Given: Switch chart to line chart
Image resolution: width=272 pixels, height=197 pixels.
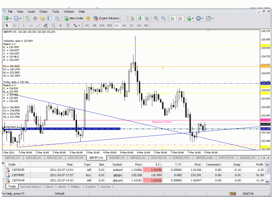Looking at the screenshot, I should point(147,18).
